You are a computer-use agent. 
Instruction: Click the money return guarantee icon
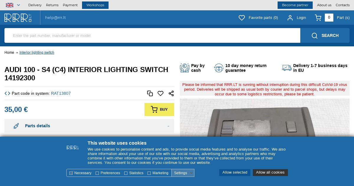tap(219, 68)
